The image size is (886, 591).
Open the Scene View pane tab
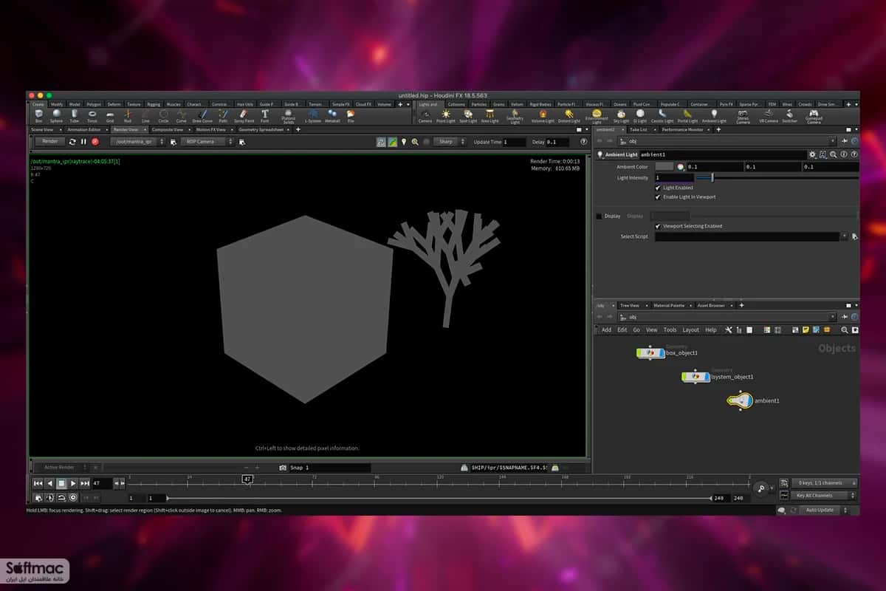(x=41, y=129)
